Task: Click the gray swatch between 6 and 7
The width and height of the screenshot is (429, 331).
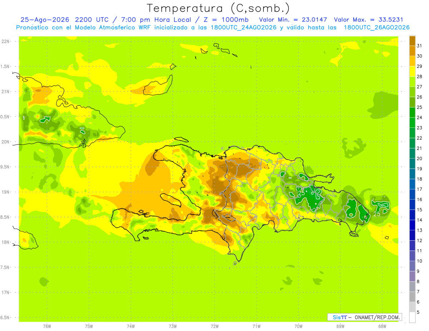Action: [x=412, y=297]
